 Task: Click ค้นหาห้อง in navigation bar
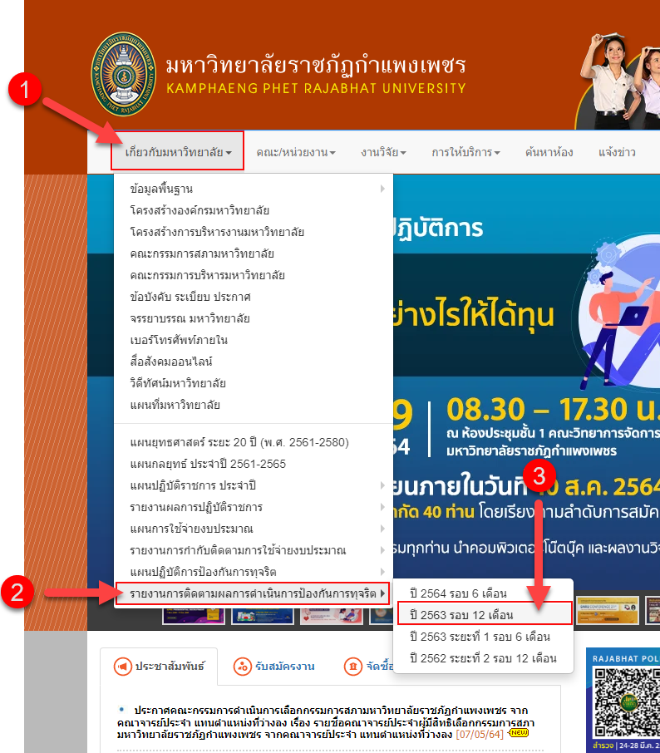(549, 153)
